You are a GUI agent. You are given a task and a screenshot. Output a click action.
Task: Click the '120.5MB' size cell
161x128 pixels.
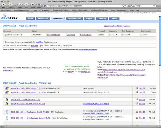pyautogui.click(x=152, y=88)
